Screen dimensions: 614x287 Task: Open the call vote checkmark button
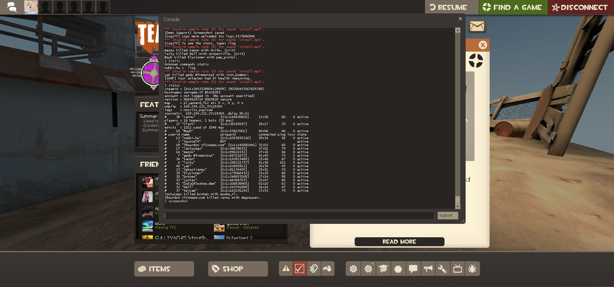pyautogui.click(x=300, y=269)
